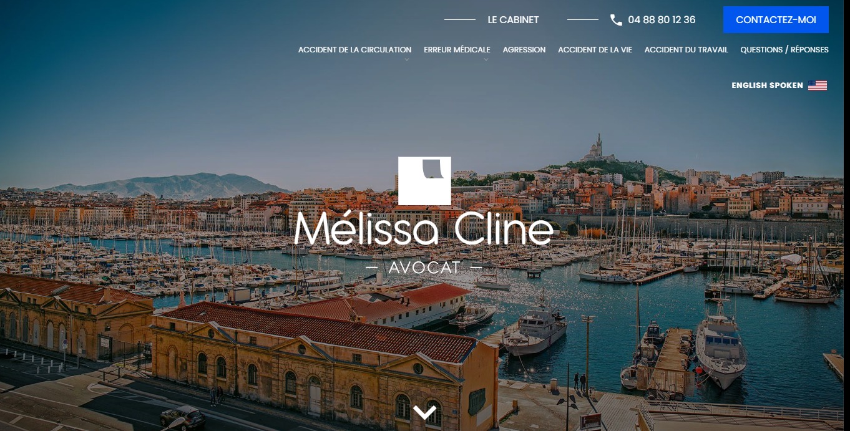Click the phone handset icon
The height and width of the screenshot is (431, 850).
(x=616, y=20)
